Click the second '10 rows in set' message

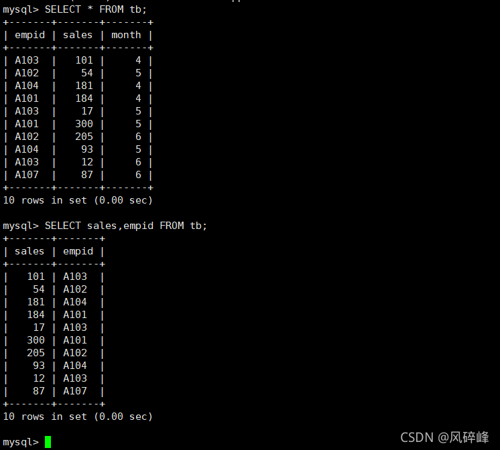tap(78, 417)
